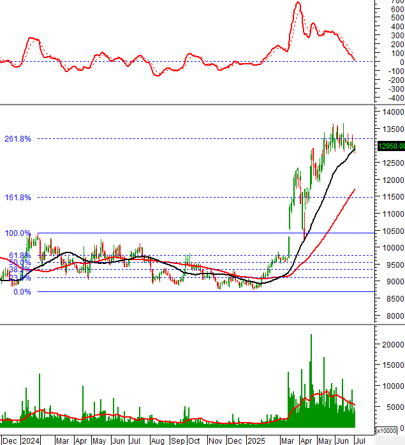
Task: Click 5000 on the volume axis
Action: click(x=395, y=407)
